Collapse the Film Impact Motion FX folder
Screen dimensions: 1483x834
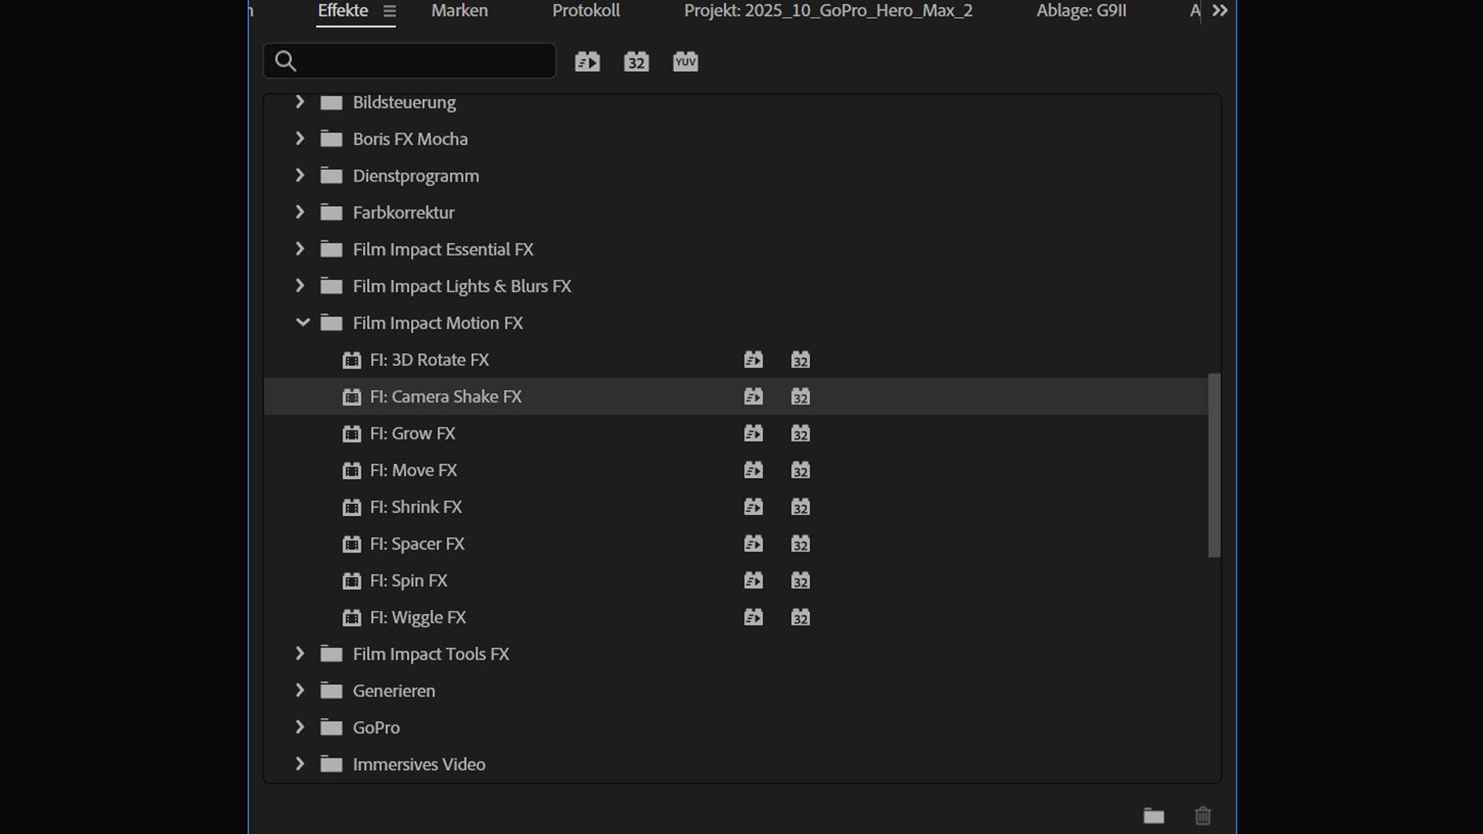click(302, 323)
